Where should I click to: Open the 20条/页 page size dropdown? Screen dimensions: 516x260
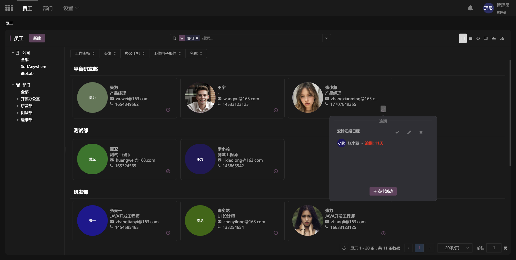click(455, 248)
